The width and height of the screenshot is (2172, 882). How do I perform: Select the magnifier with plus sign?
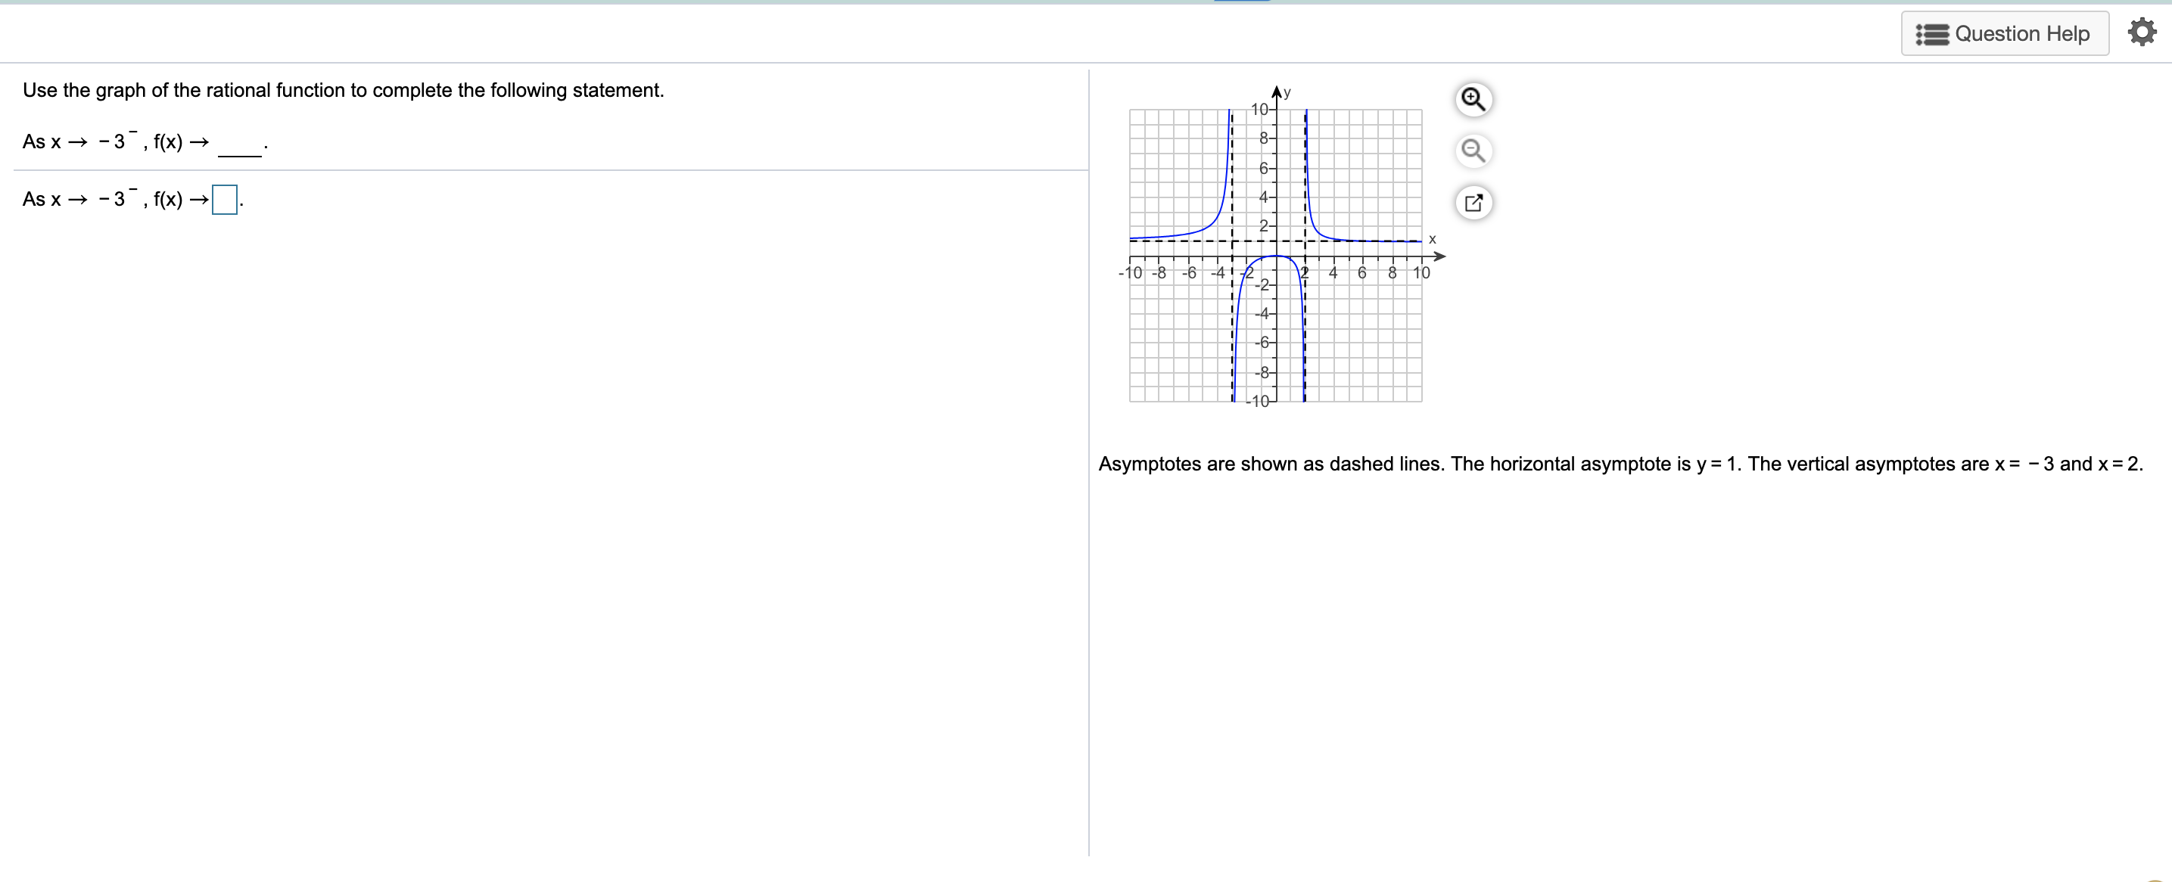(x=1474, y=99)
